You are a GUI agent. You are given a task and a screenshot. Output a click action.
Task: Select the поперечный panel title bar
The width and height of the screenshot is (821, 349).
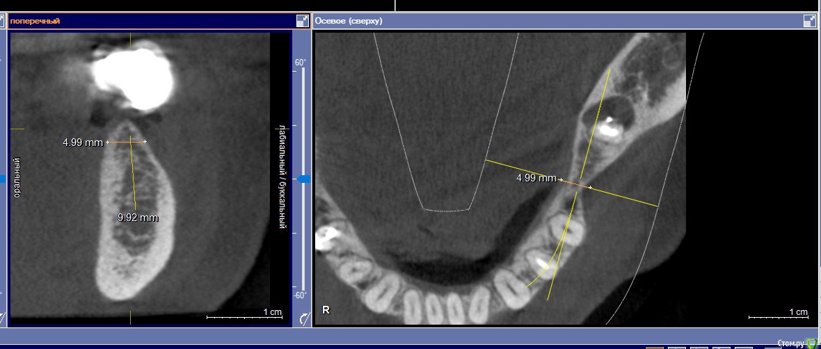click(139, 21)
